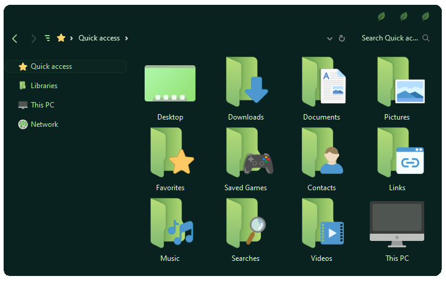This screenshot has width=446, height=282.
Task: Open Libraries in the navigation pane
Action: (44, 86)
